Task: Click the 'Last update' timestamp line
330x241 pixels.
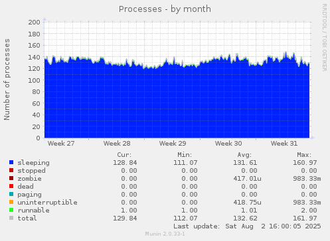Action: coord(247,226)
